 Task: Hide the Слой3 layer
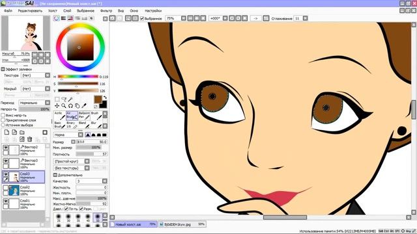(x=6, y=175)
